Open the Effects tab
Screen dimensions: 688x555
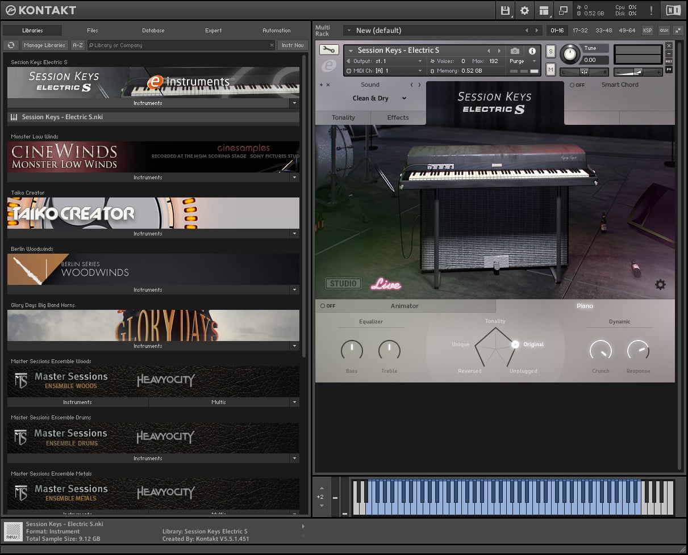pyautogui.click(x=398, y=117)
